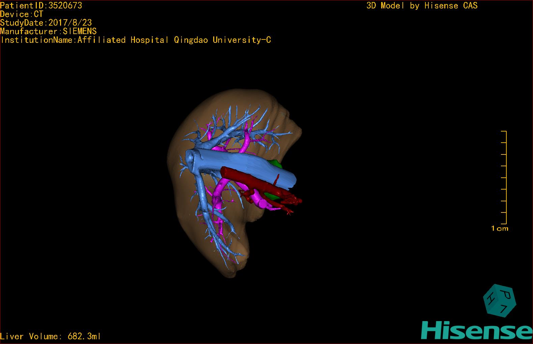Click the 3D Model by Hisense CAS title

(x=422, y=5)
